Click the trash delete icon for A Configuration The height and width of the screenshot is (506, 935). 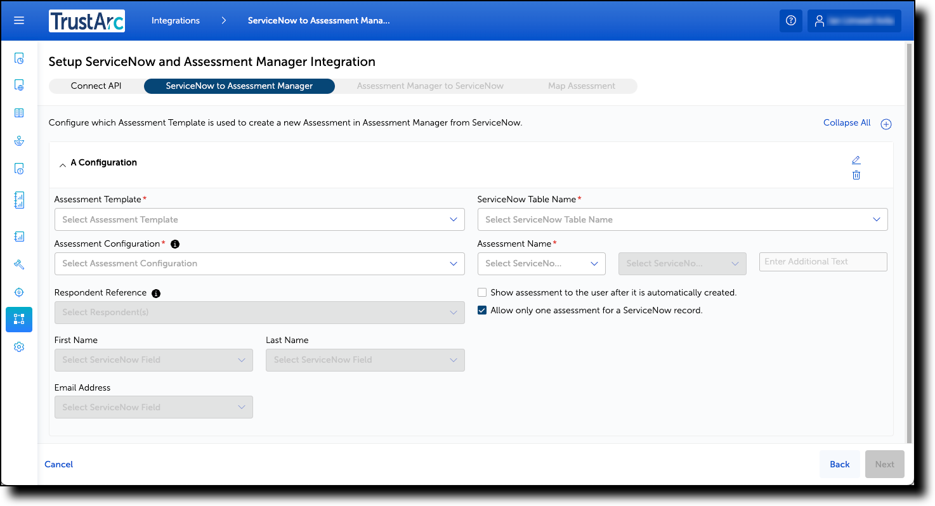tap(856, 175)
